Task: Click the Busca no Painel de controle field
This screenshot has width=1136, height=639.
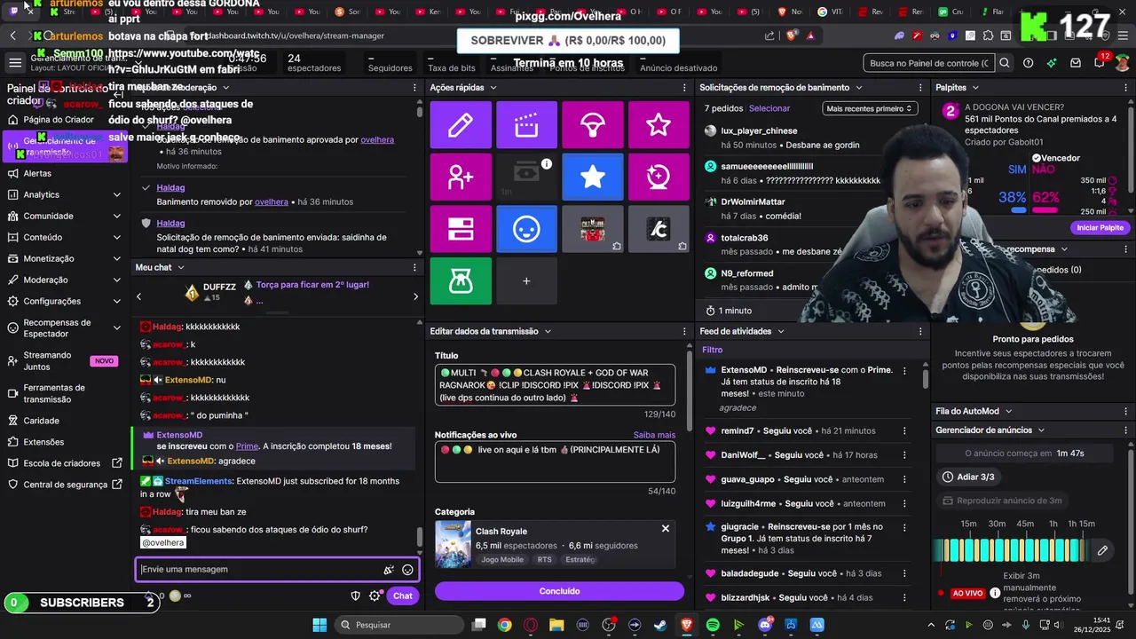Action: pos(929,63)
